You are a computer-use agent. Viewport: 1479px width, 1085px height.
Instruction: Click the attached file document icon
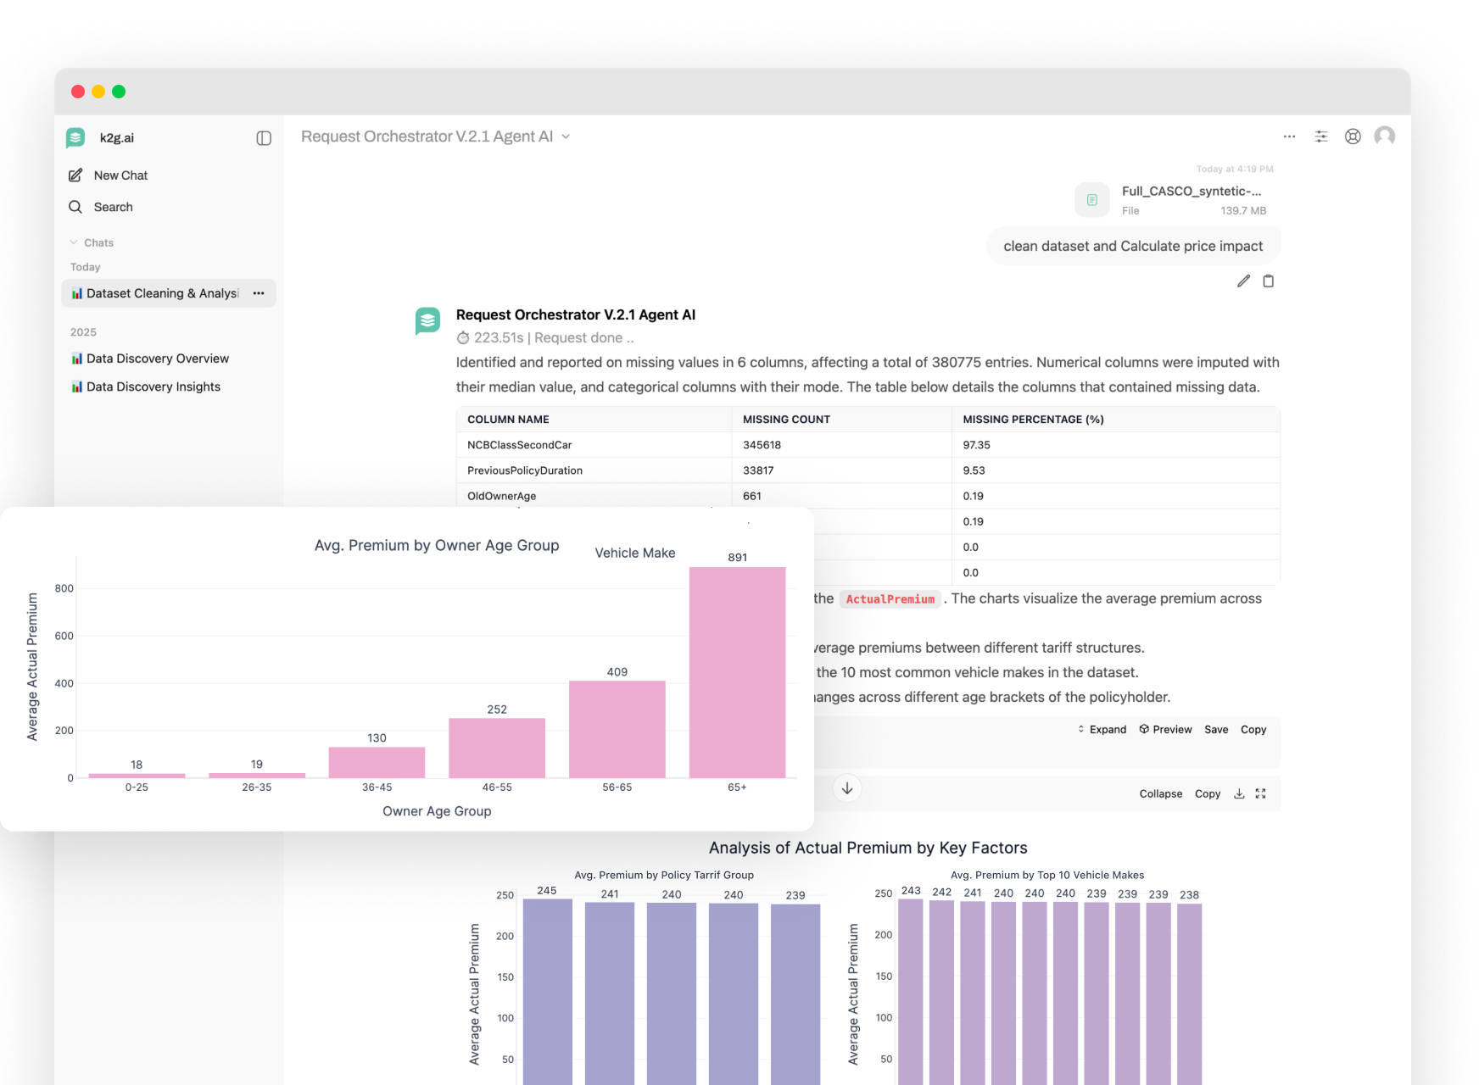(x=1092, y=200)
